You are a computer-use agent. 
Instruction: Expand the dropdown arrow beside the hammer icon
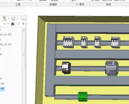pyautogui.click(x=9, y=18)
